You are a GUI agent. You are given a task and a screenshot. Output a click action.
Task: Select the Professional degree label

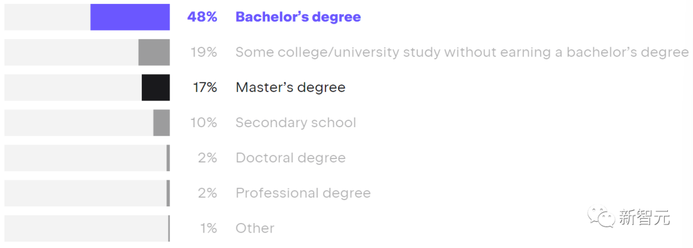pyautogui.click(x=303, y=193)
